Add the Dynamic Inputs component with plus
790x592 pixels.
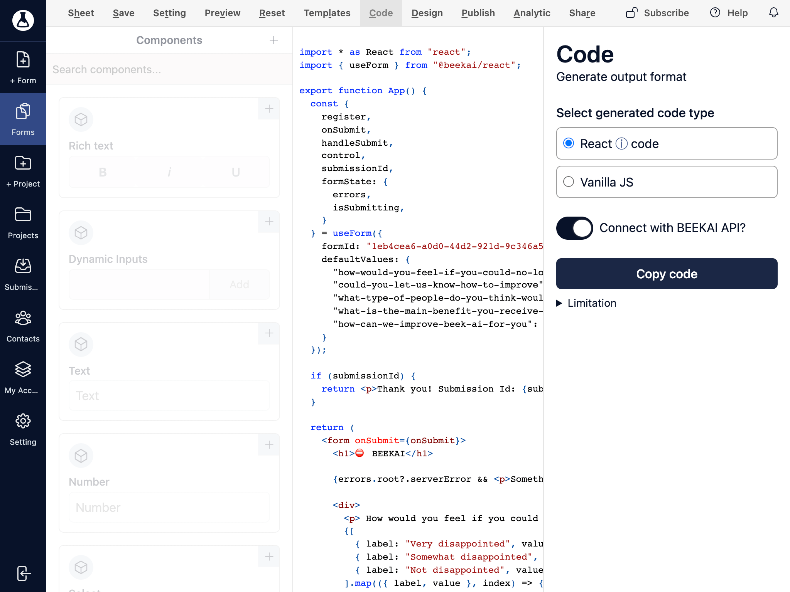[x=269, y=222]
